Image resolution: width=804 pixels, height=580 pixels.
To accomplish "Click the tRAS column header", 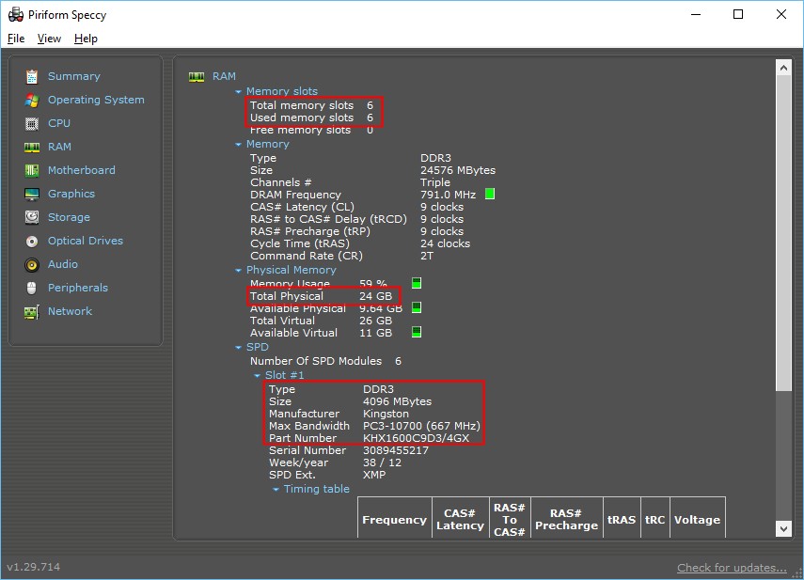I will (x=622, y=520).
